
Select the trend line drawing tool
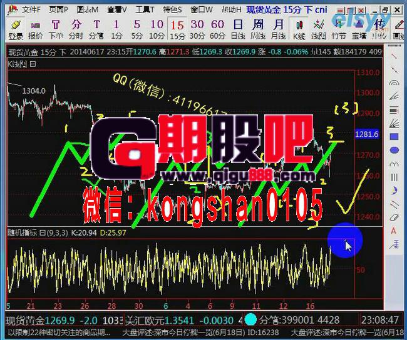(x=394, y=56)
